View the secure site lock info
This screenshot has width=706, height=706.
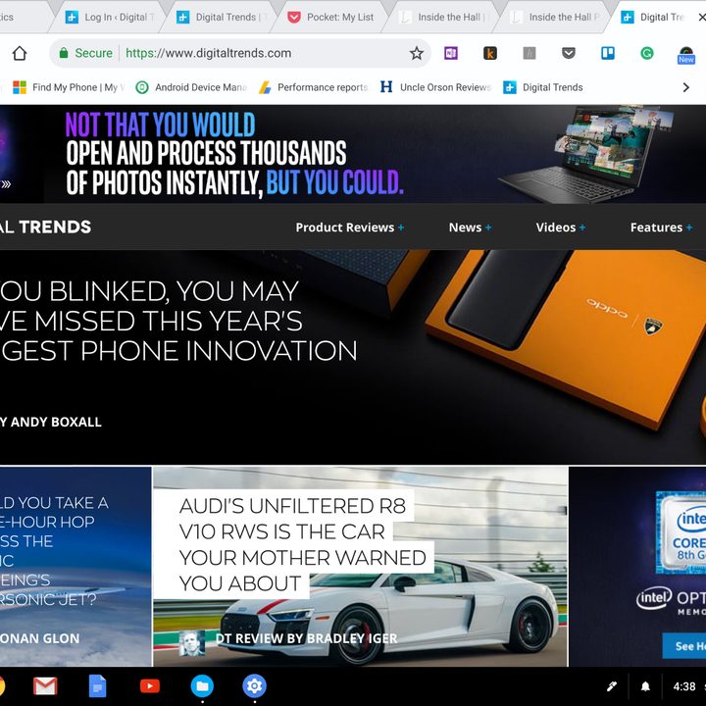[x=85, y=53]
